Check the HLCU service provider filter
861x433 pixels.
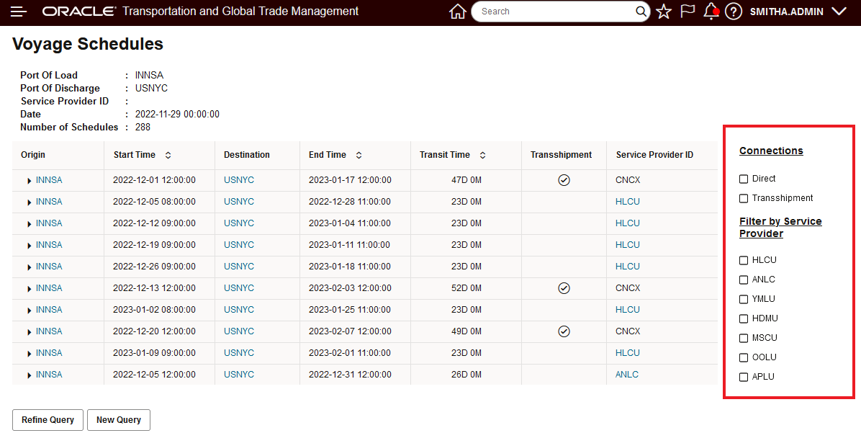coord(744,260)
